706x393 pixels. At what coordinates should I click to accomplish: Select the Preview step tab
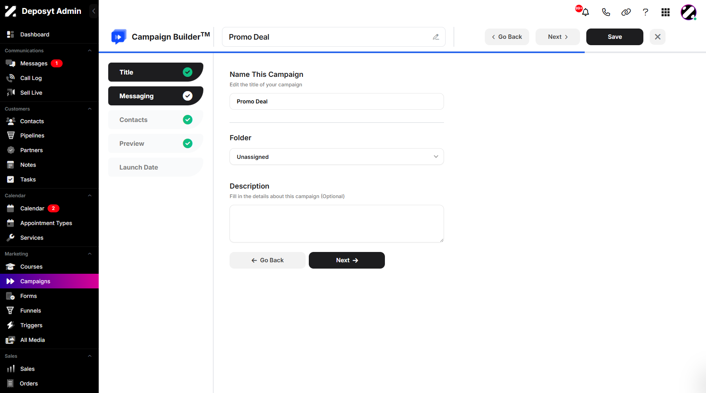click(156, 143)
